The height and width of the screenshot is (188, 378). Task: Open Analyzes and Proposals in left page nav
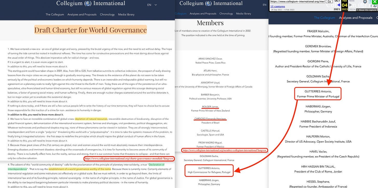(x=82, y=15)
